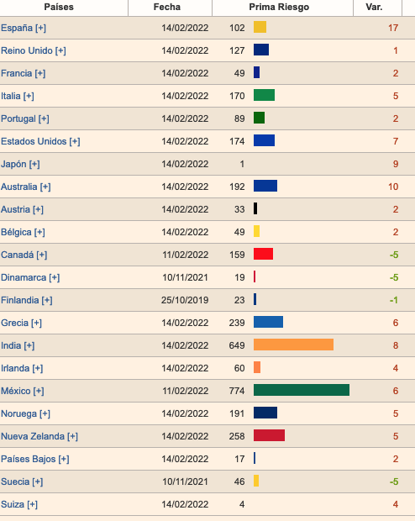Click Dinamarca's date 10/11/2021
Image resolution: width=415 pixels, height=521 pixels.
click(x=185, y=277)
